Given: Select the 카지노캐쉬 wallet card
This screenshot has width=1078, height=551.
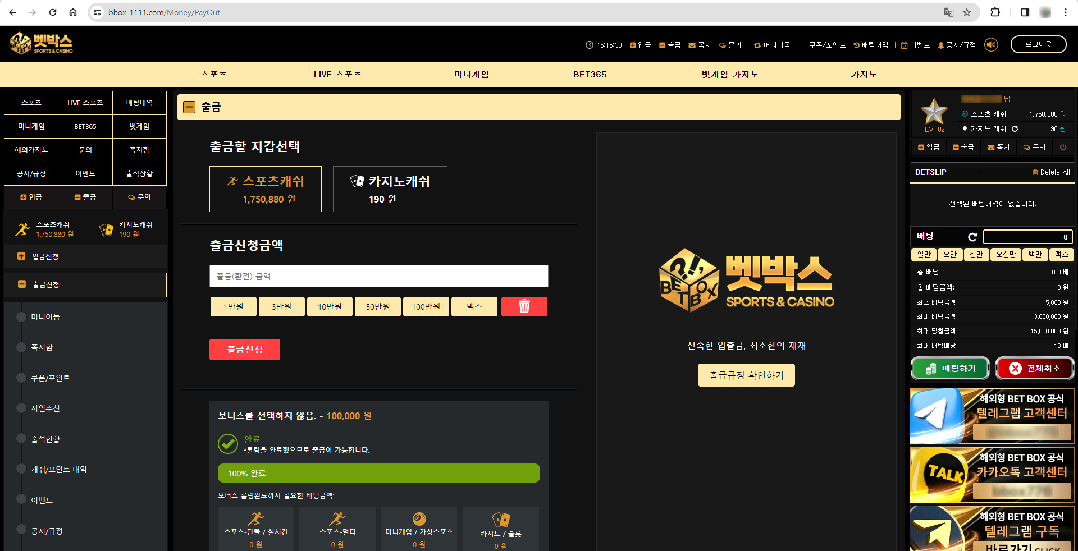Looking at the screenshot, I should pos(390,189).
